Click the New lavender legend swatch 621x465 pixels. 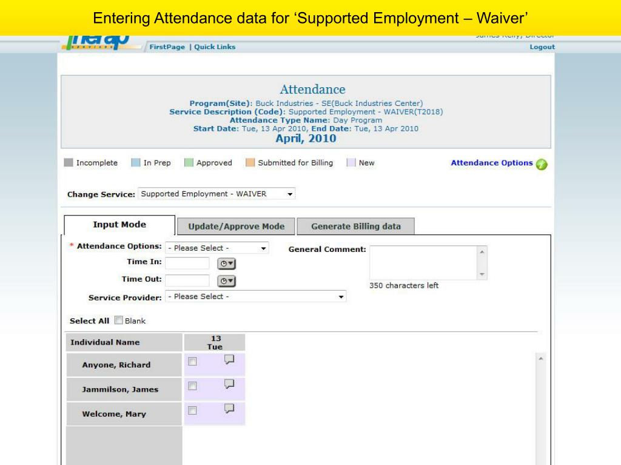pyautogui.click(x=351, y=162)
